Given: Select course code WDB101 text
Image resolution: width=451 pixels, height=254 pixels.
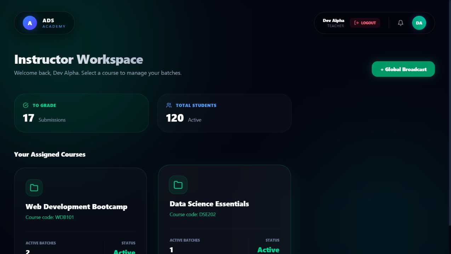Looking at the screenshot, I should 50,217.
